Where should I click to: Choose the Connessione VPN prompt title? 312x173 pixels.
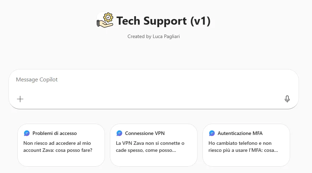tap(145, 133)
